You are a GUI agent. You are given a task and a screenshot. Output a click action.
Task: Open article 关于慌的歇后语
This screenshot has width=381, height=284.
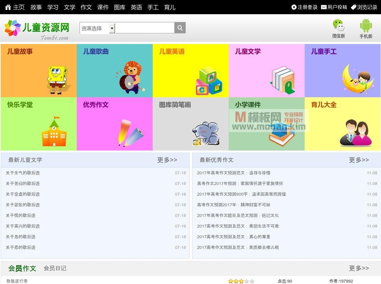pos(21,215)
